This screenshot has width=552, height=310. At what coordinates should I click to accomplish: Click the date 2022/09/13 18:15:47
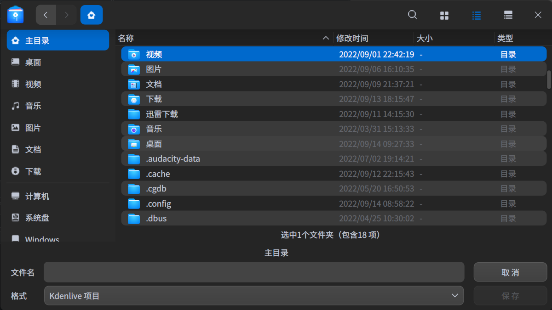pyautogui.click(x=377, y=99)
